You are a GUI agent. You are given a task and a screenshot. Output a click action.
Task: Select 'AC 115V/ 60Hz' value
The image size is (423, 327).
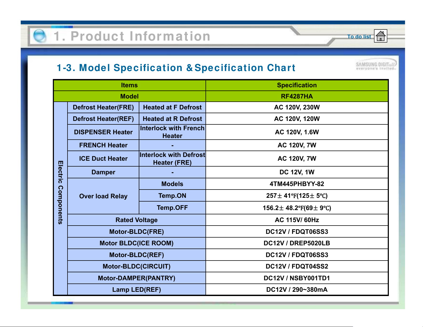(x=297, y=220)
